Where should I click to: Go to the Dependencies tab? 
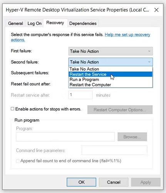(x=83, y=24)
